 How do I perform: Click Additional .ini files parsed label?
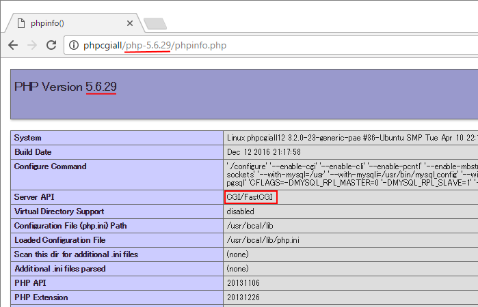pyautogui.click(x=60, y=269)
